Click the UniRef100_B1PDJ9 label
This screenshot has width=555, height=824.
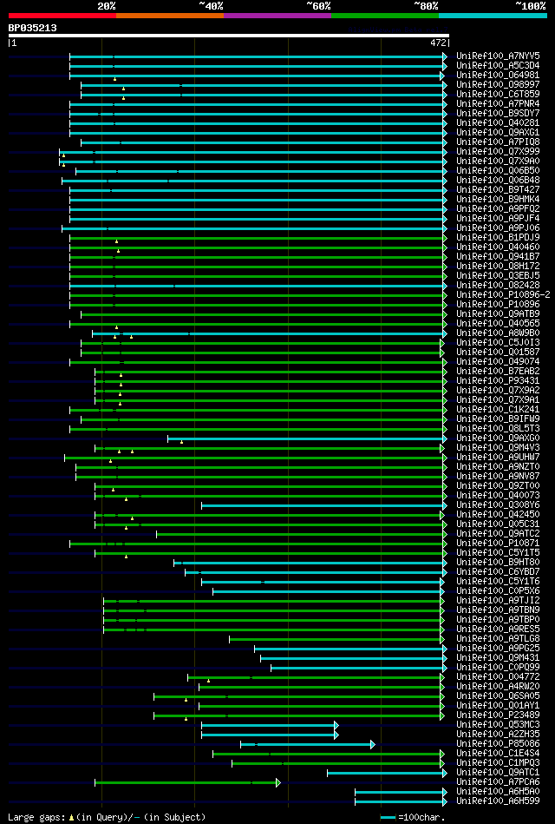498,238
